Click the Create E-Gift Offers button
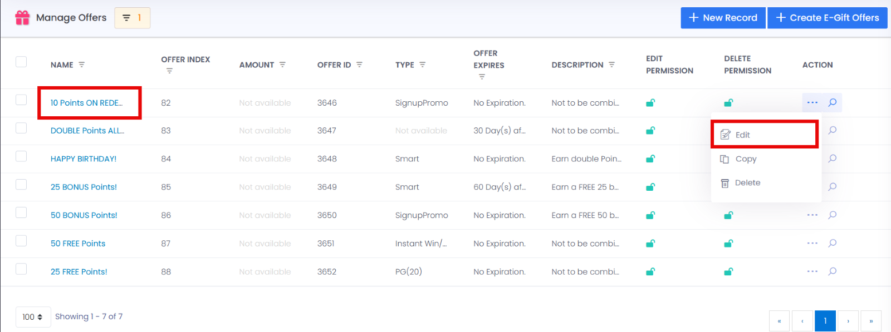Screen dimensions: 891x332 (828, 18)
